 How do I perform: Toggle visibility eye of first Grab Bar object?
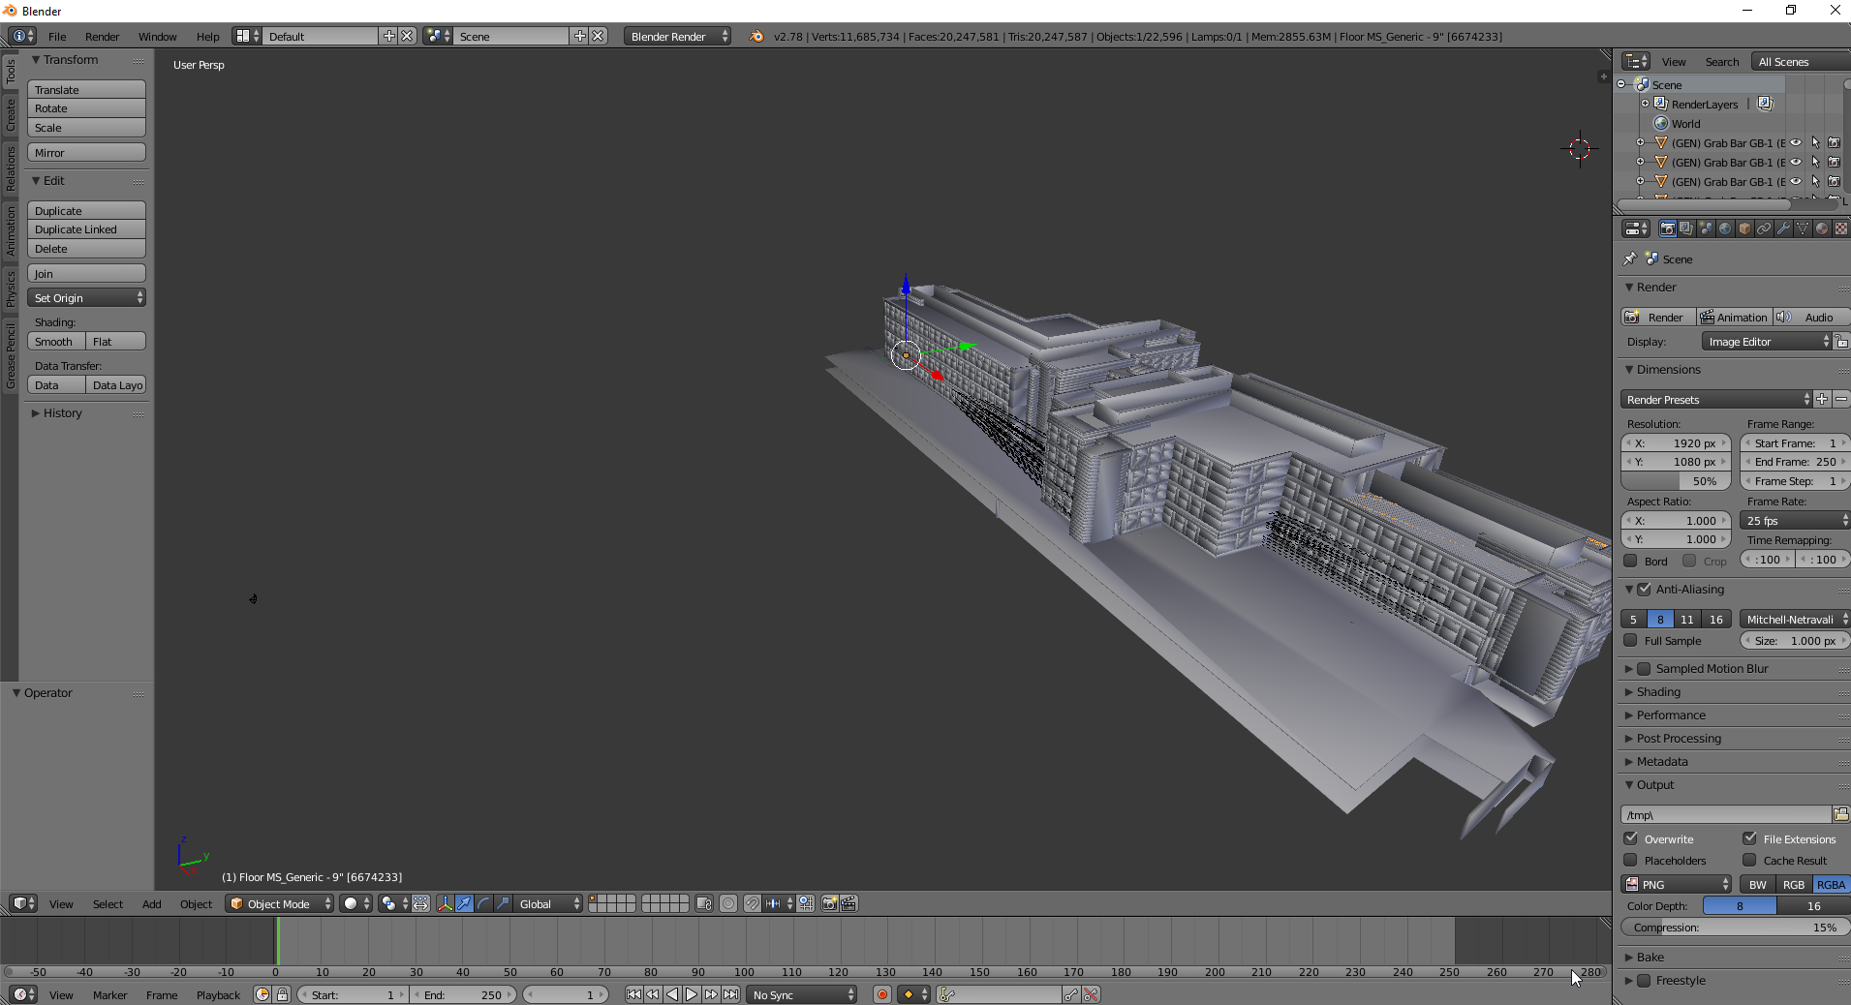[1796, 143]
